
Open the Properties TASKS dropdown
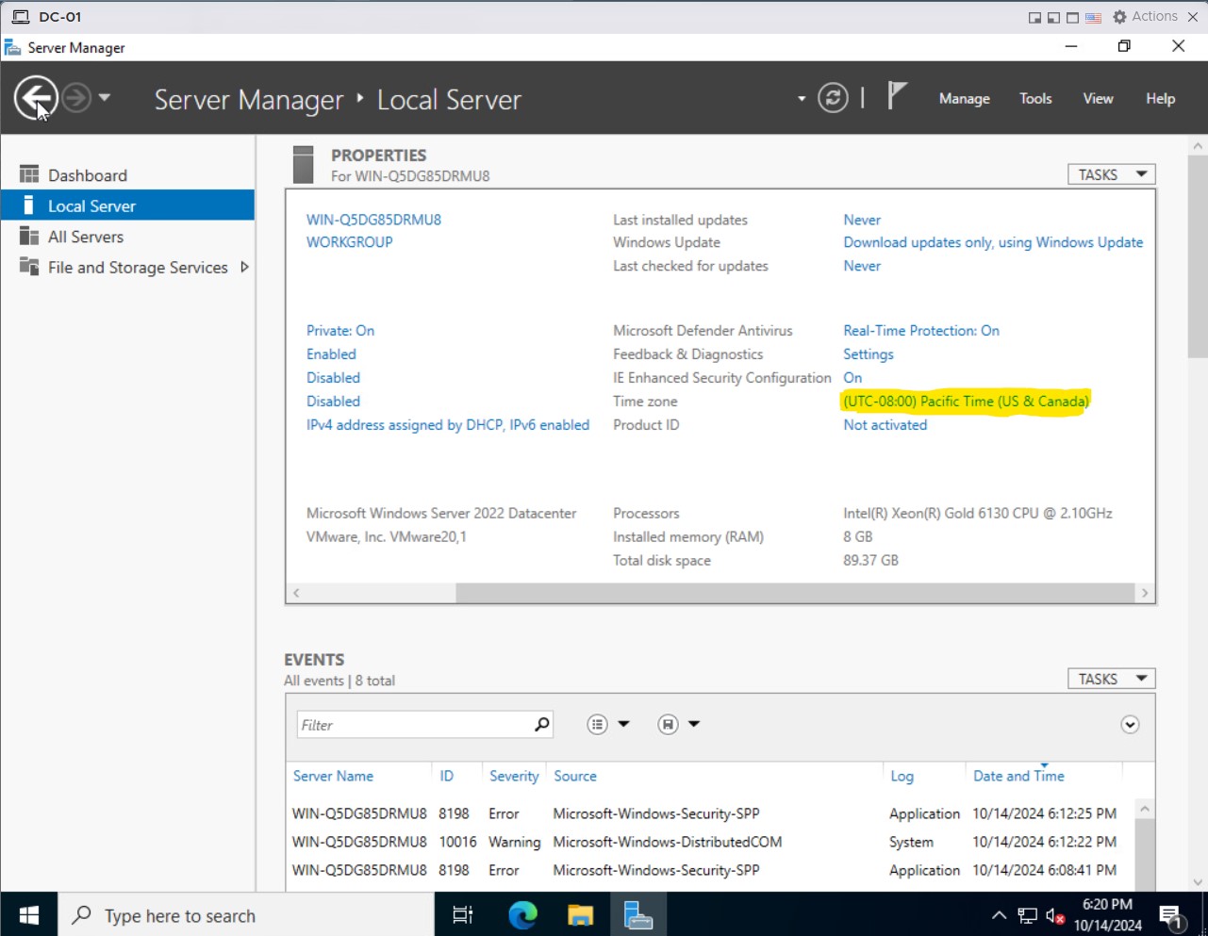coord(1111,174)
